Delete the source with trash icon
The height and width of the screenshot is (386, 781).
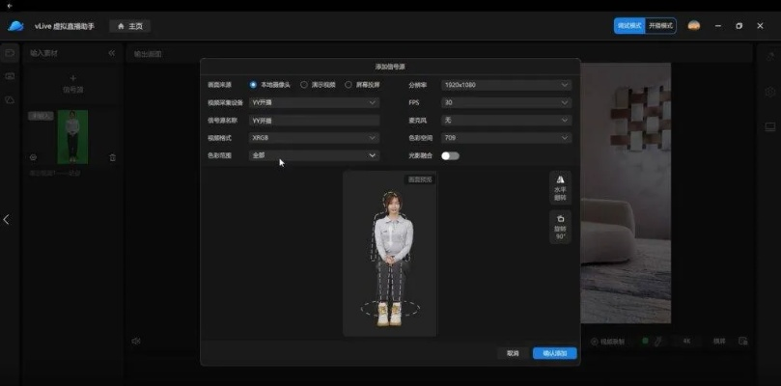tap(112, 157)
